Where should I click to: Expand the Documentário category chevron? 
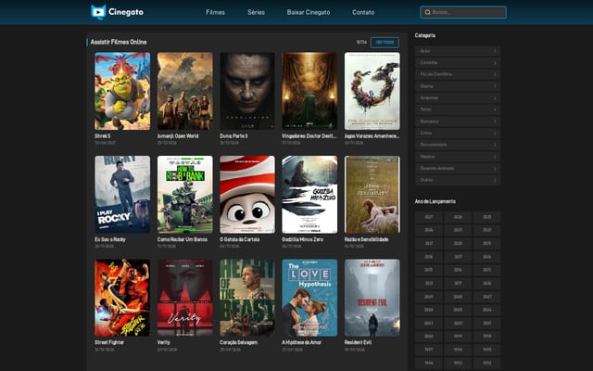click(495, 145)
